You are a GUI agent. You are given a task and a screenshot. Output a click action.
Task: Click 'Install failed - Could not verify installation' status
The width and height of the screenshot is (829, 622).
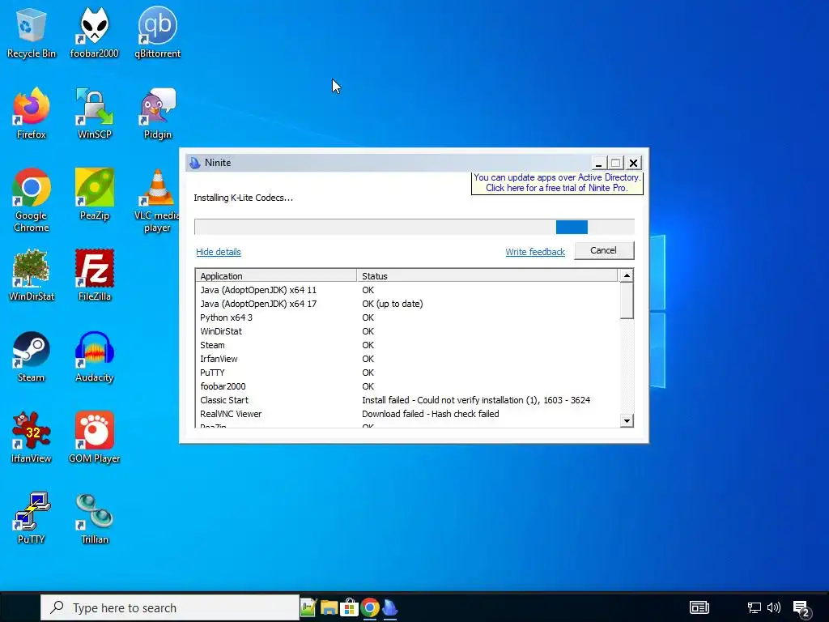pos(476,400)
